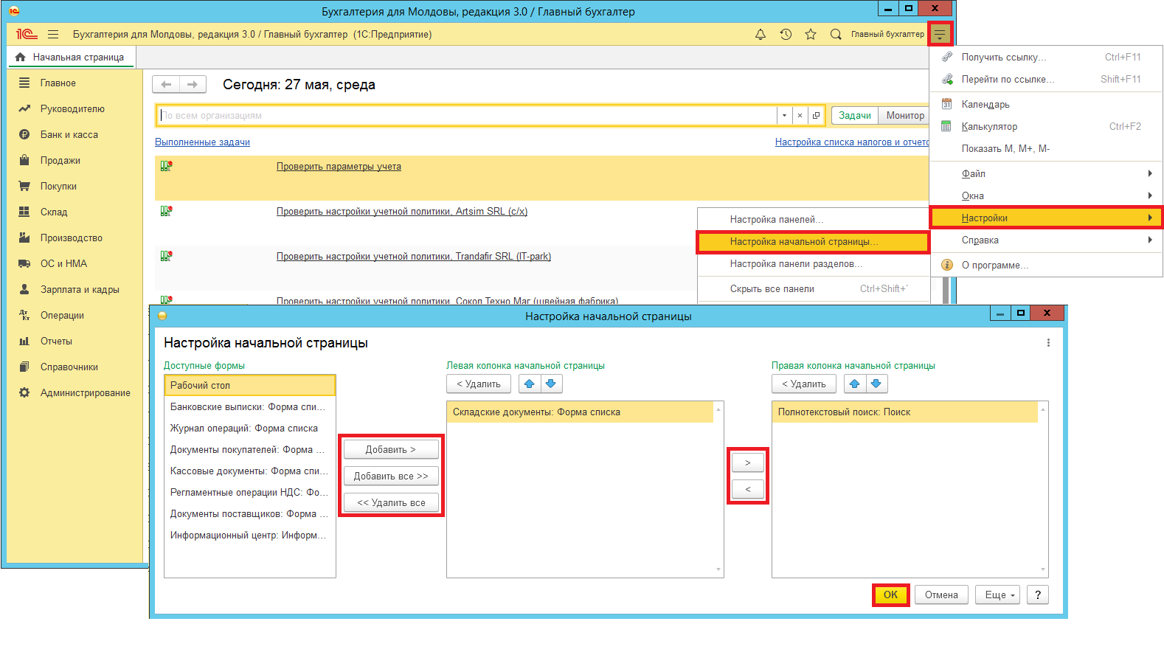
Task: Open the Еще dropdown button
Action: pyautogui.click(x=998, y=595)
